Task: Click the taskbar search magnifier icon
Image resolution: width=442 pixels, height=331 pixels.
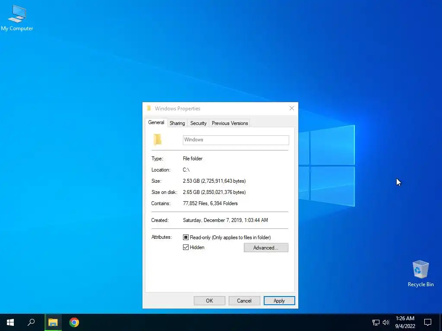Action: [x=31, y=322]
